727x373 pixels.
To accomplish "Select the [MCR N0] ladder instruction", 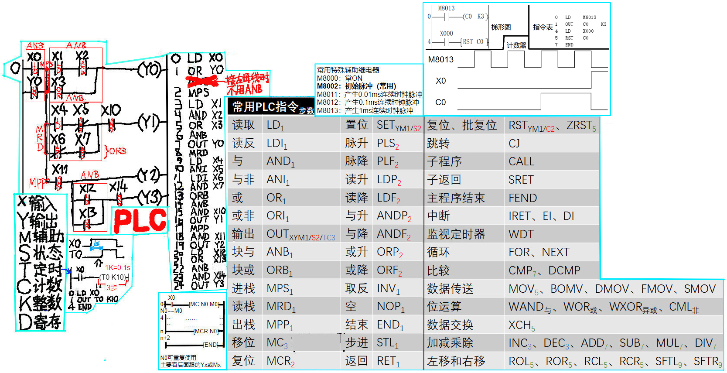I will (206, 331).
